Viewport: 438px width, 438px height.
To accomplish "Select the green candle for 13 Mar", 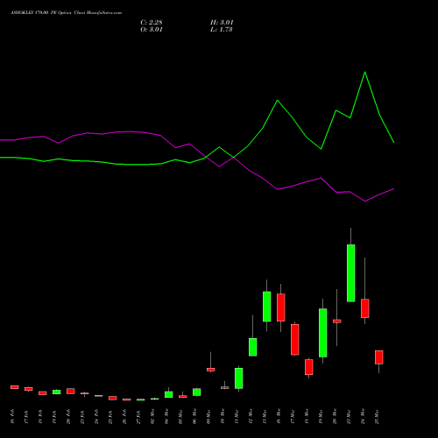I will click(x=267, y=307).
